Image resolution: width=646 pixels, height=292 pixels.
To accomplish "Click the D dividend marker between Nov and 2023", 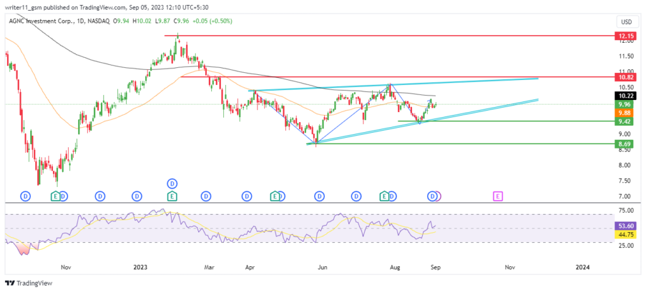I will 100,197.
